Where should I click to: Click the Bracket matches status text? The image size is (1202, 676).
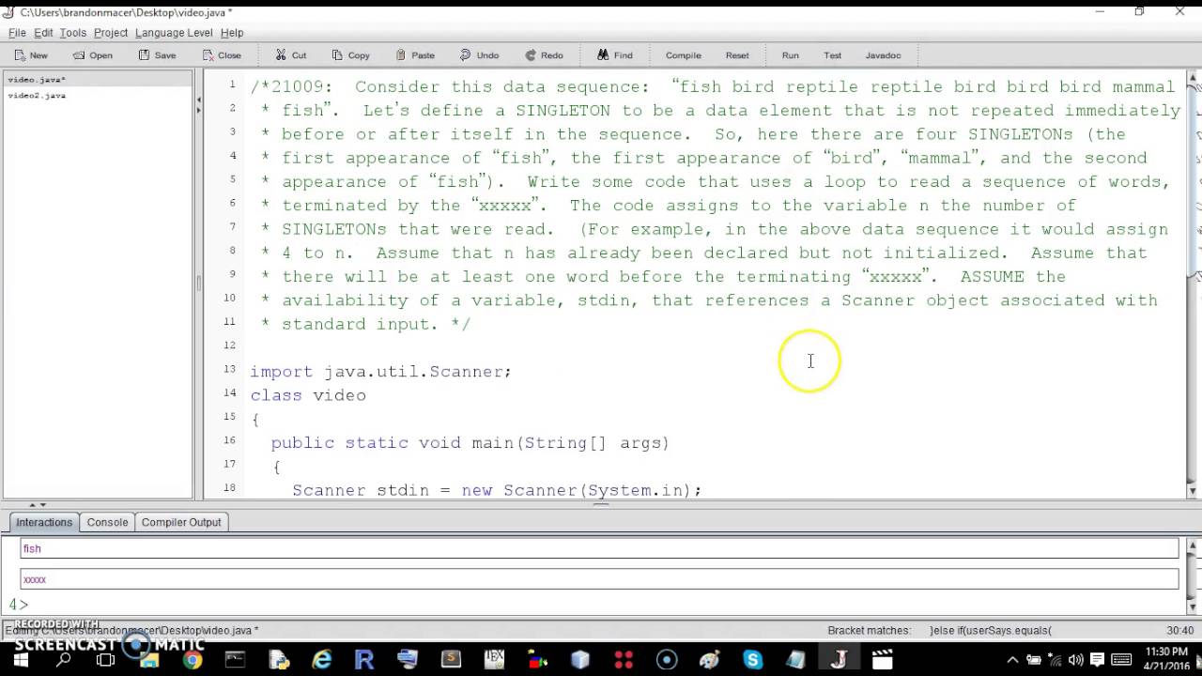coord(869,631)
